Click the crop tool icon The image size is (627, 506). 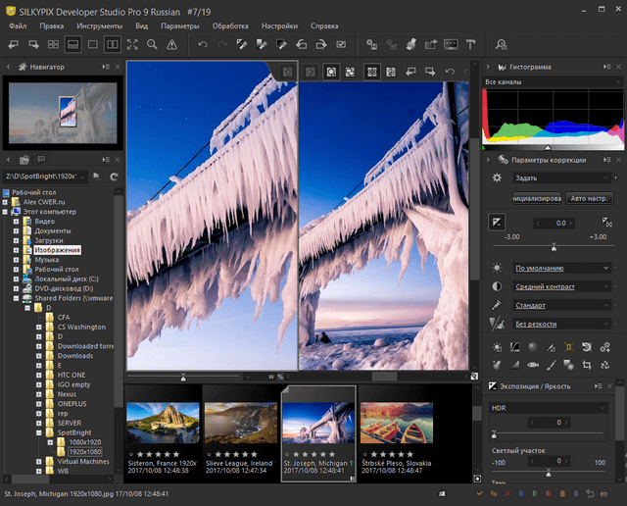click(x=586, y=365)
